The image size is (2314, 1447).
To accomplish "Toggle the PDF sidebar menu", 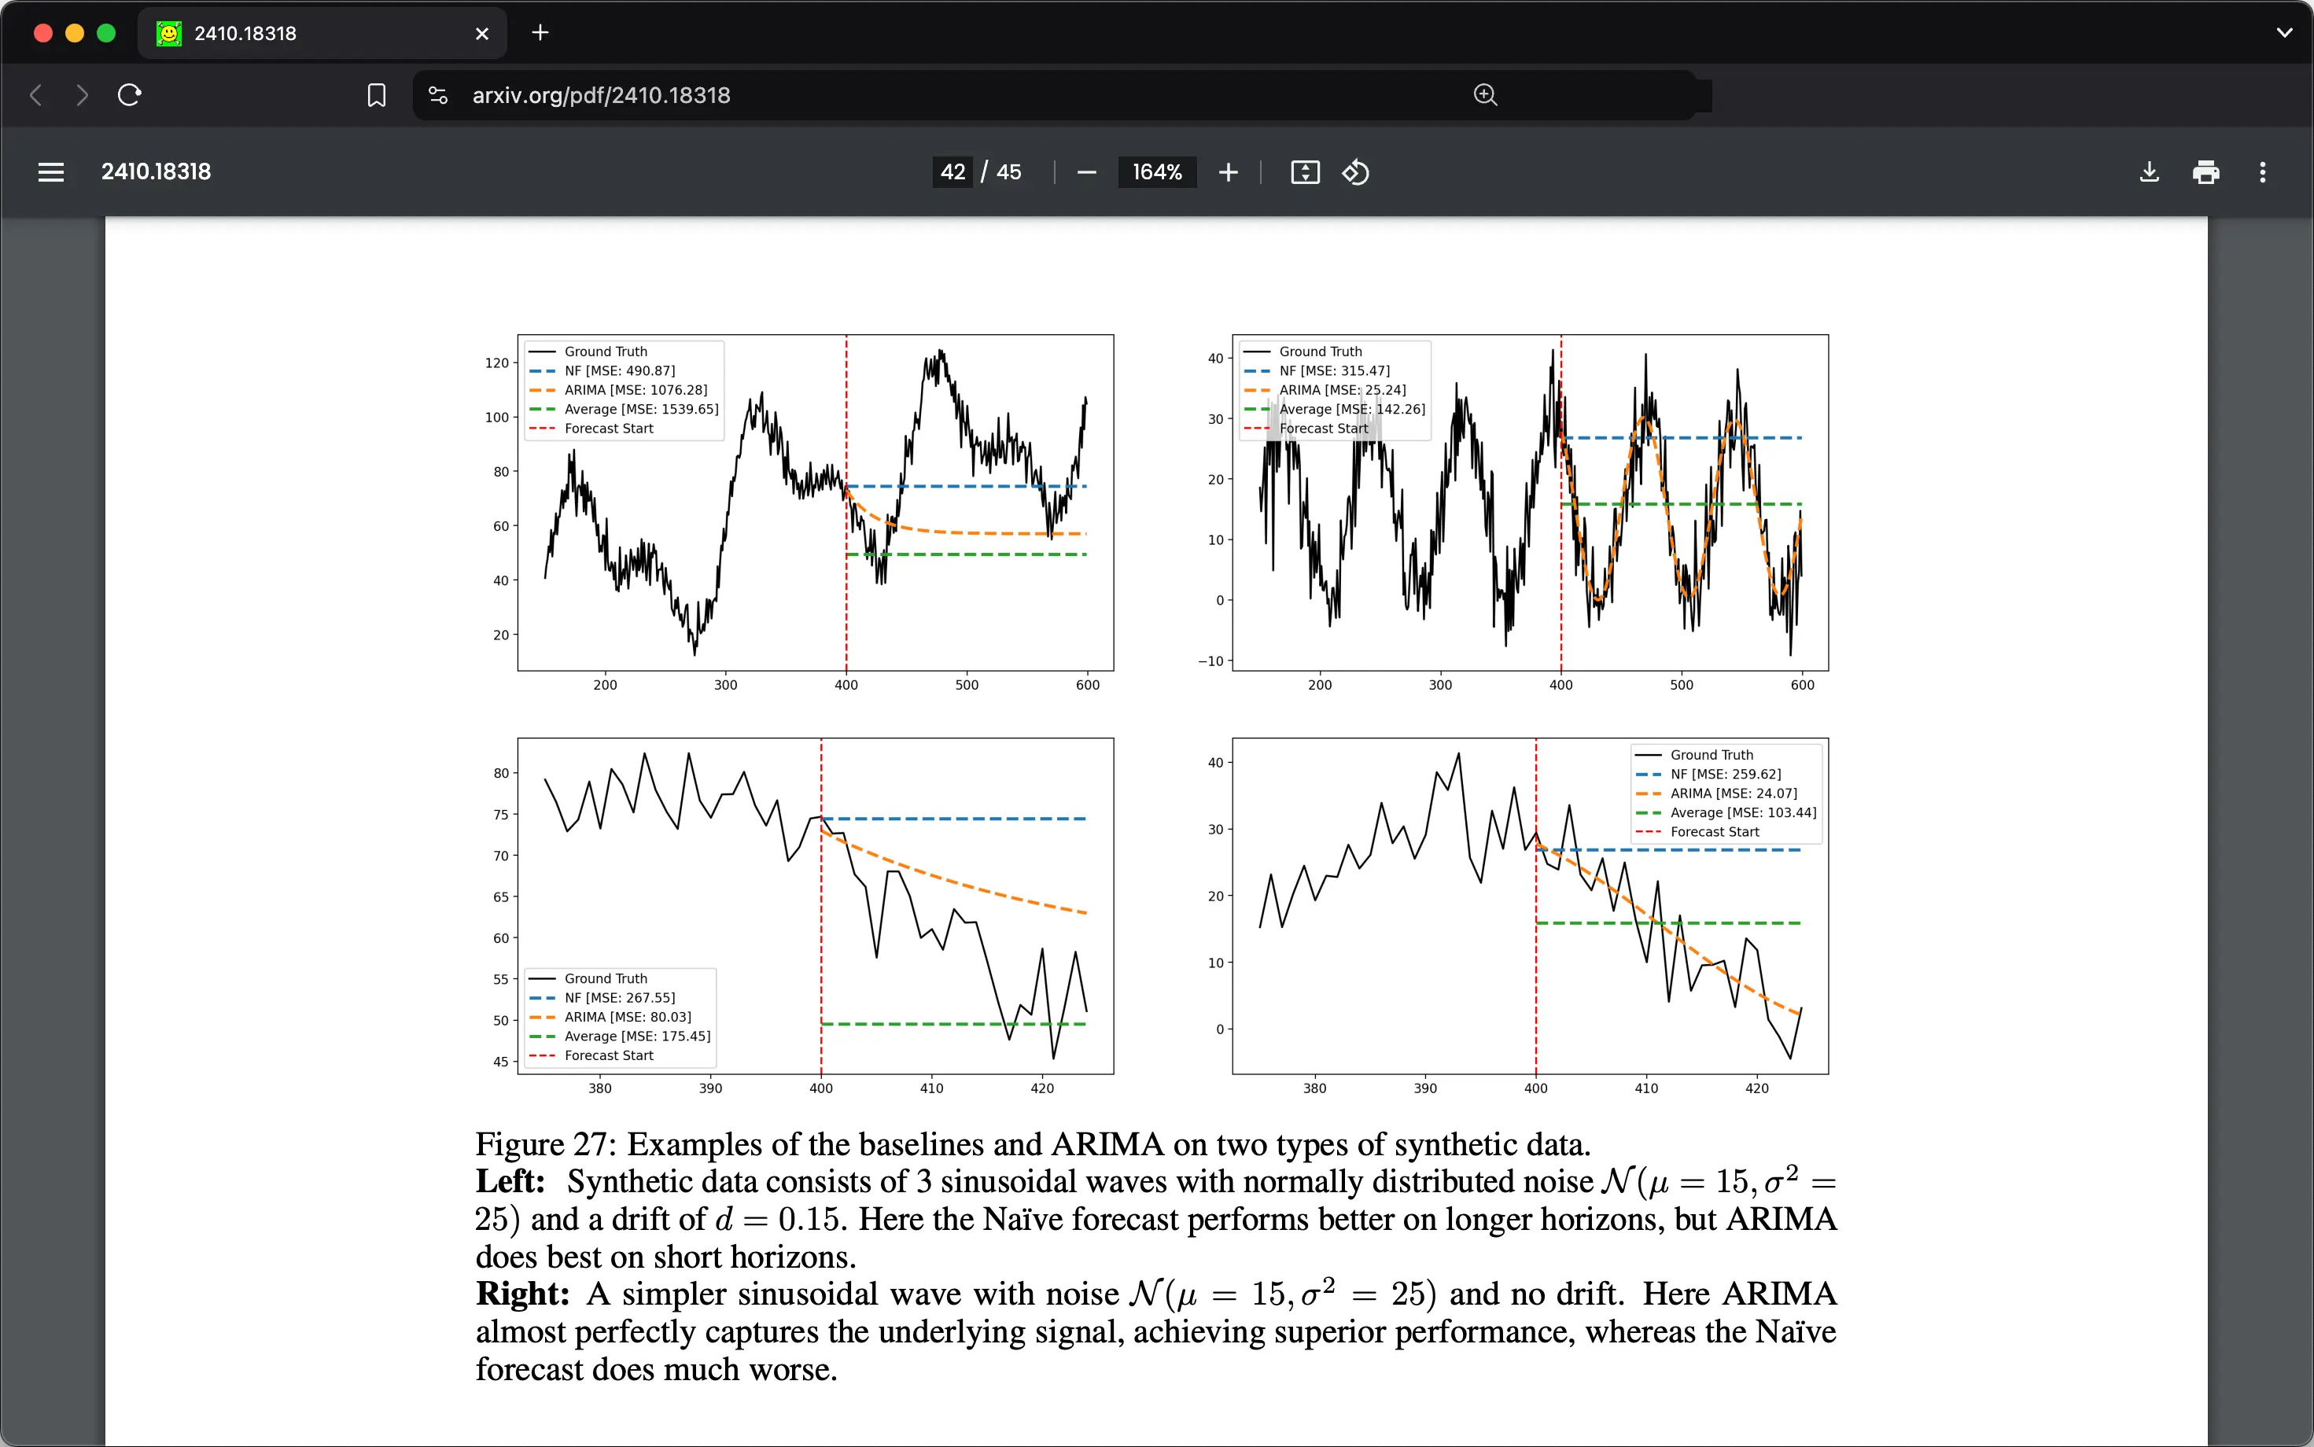I will coord(50,172).
